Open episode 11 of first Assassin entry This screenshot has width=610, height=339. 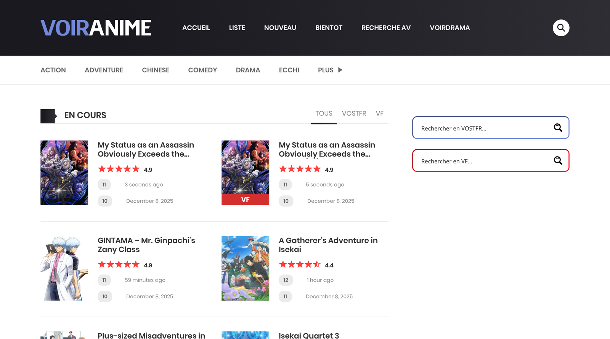point(104,185)
